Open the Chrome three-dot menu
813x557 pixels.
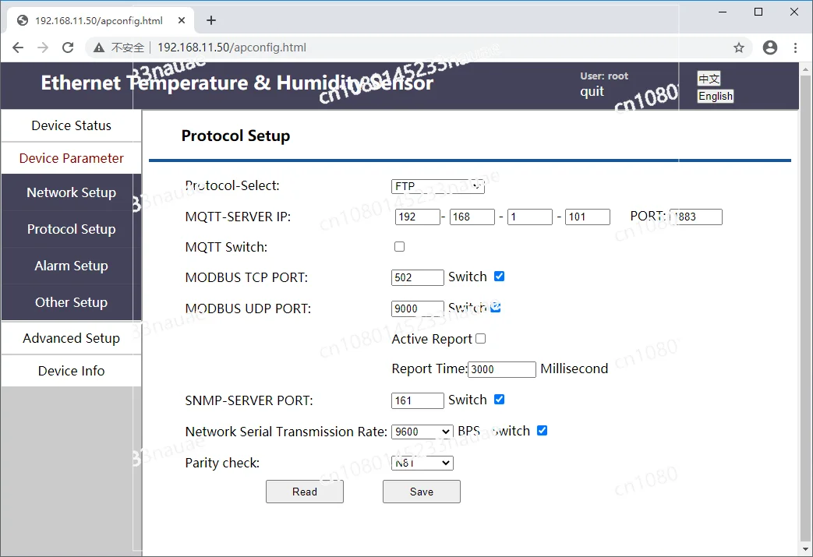795,48
